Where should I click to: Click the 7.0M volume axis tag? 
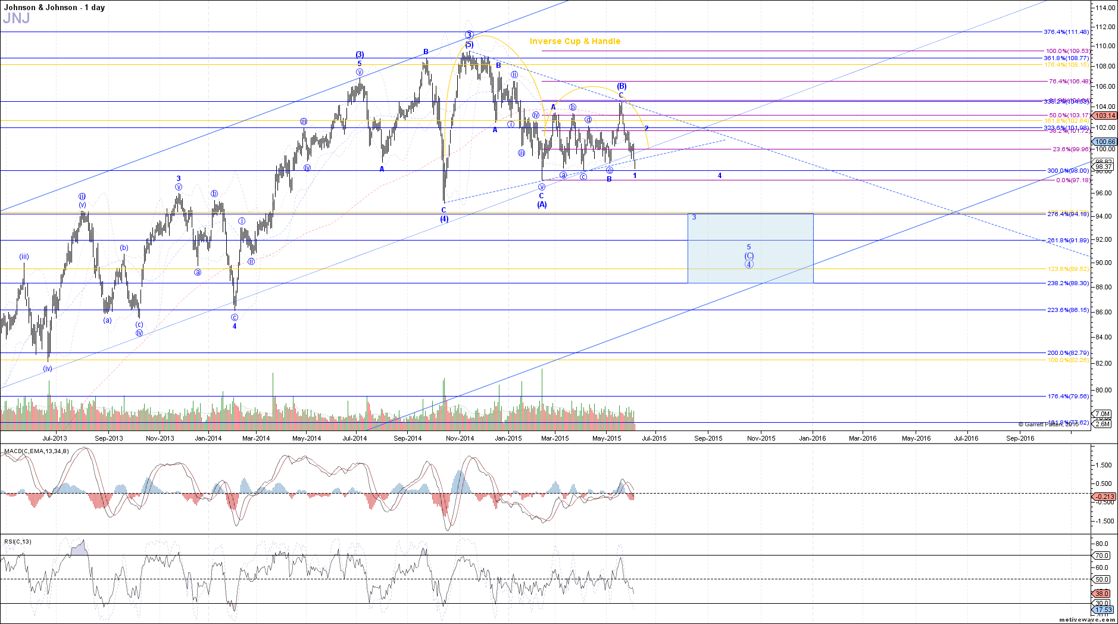[1102, 414]
